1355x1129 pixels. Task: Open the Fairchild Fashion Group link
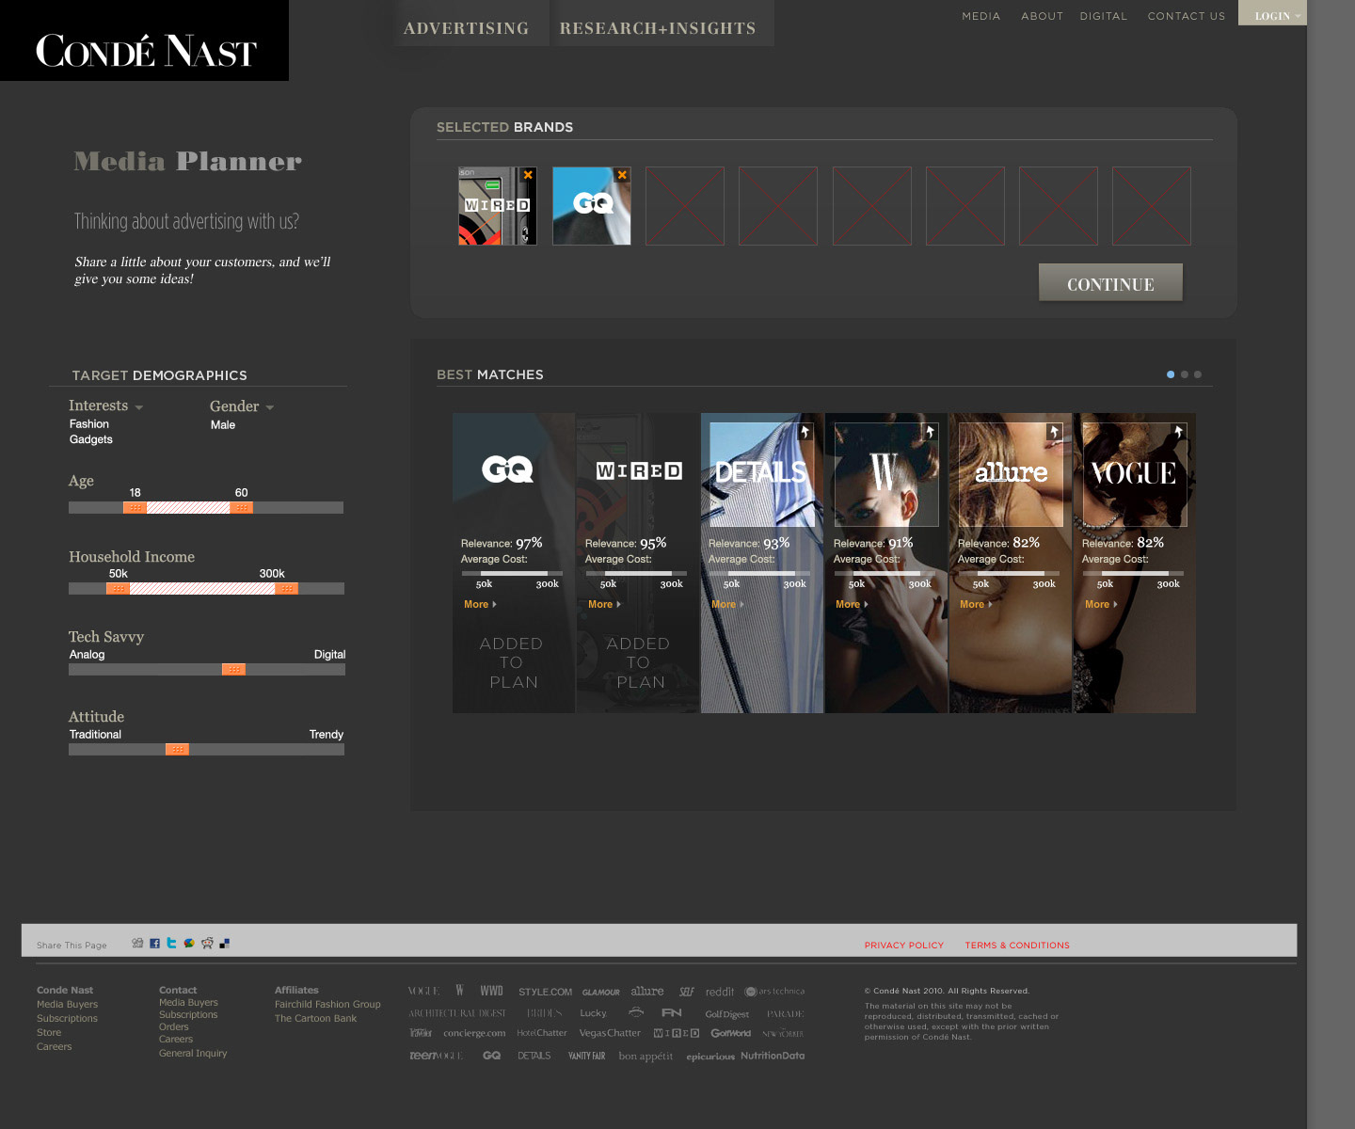[327, 1005]
